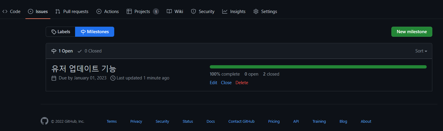Click the milestone icon beside 1 Open

(x=54, y=51)
